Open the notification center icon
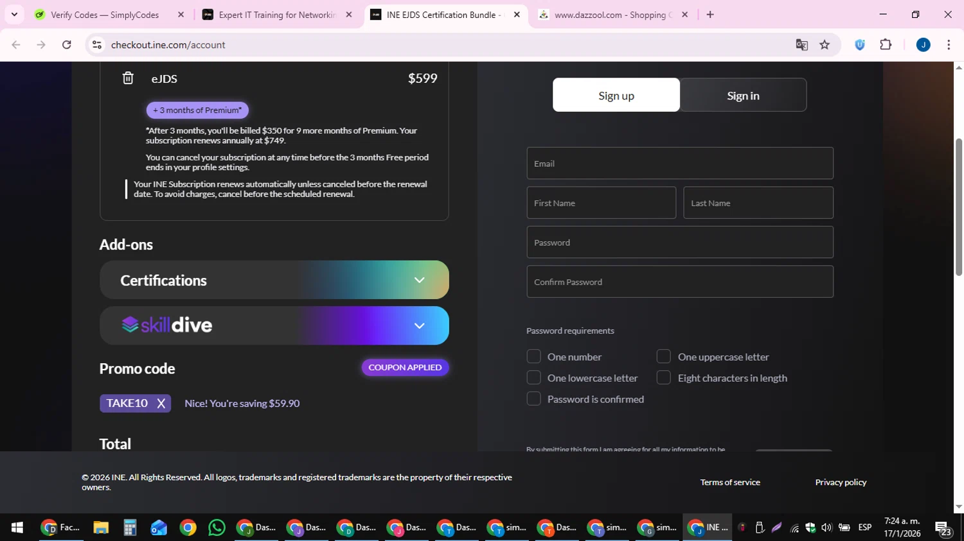 click(x=943, y=528)
